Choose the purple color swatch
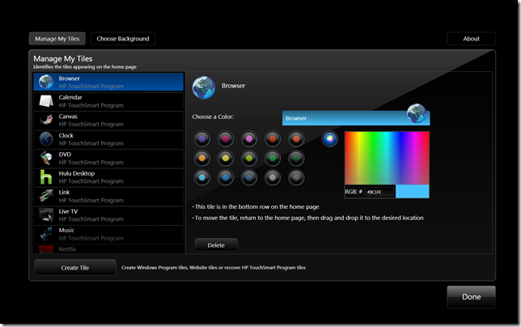The width and height of the screenshot is (521, 327). click(202, 139)
